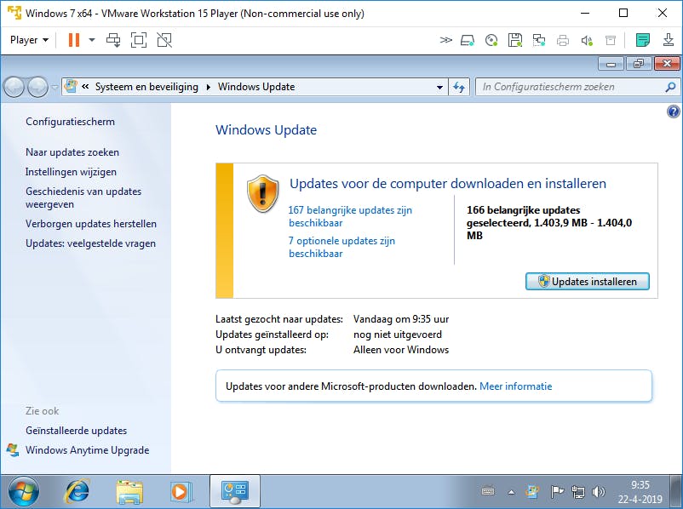
Task: Click 'Alleen voor Windows' text
Action: point(401,350)
